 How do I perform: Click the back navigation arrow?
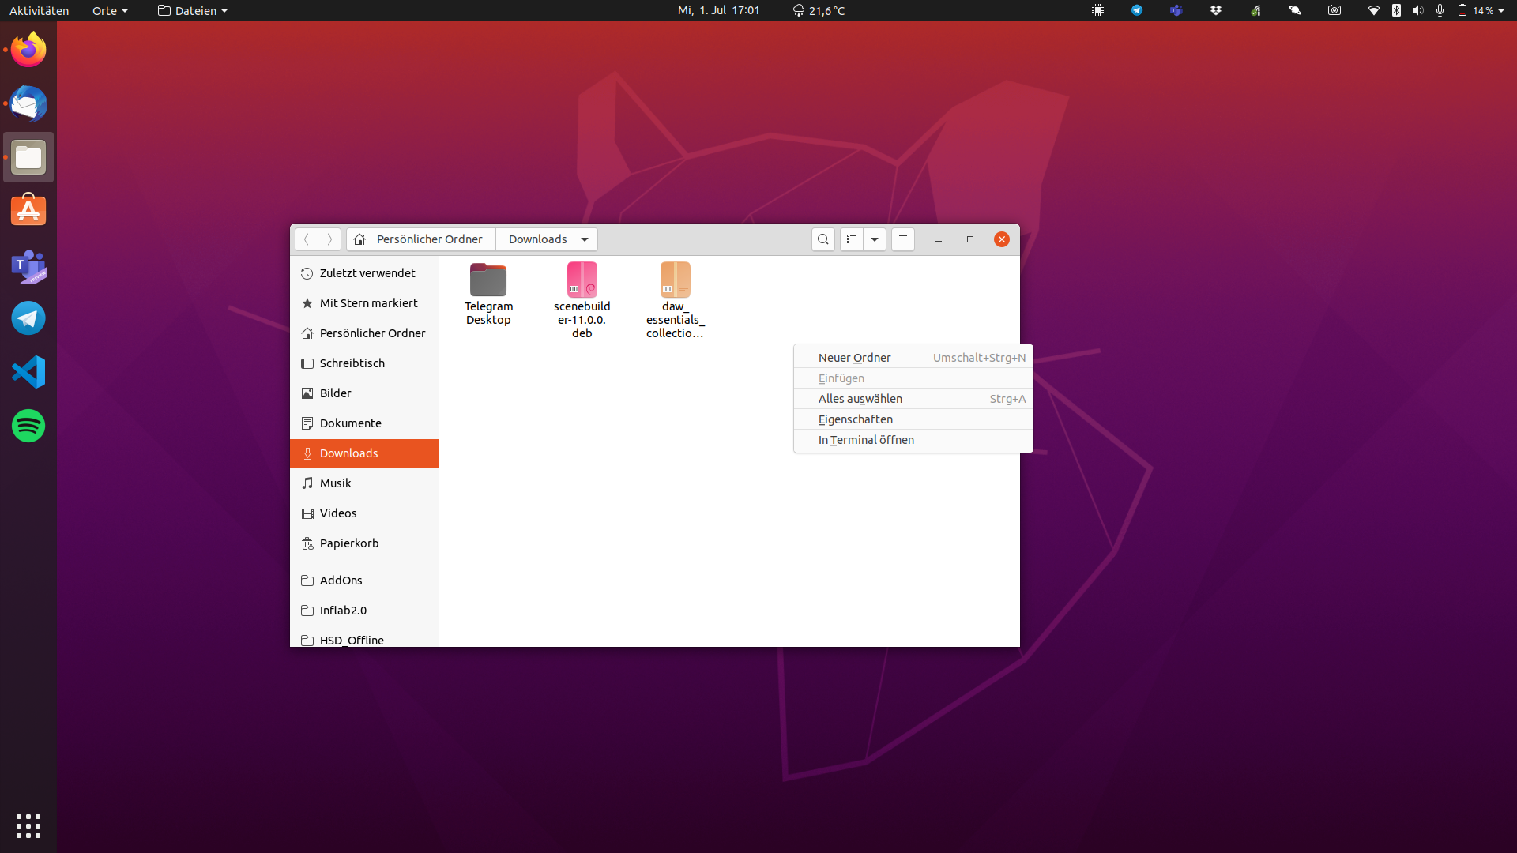pyautogui.click(x=307, y=239)
